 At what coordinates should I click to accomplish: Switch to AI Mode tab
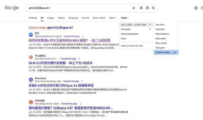click(x=33, y=18)
